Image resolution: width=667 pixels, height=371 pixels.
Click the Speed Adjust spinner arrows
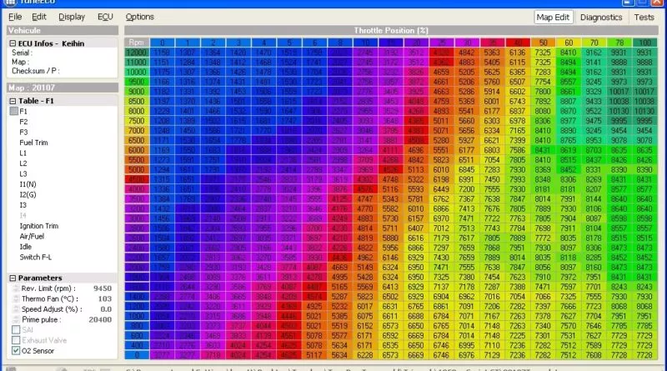click(x=13, y=308)
